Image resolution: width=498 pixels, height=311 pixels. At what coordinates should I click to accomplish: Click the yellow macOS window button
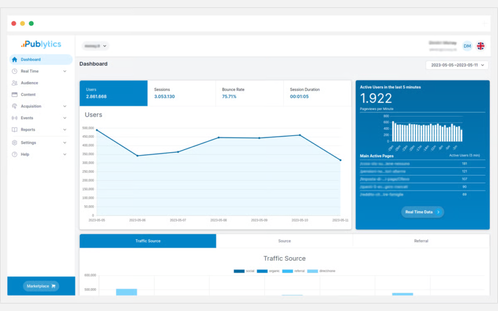22,23
